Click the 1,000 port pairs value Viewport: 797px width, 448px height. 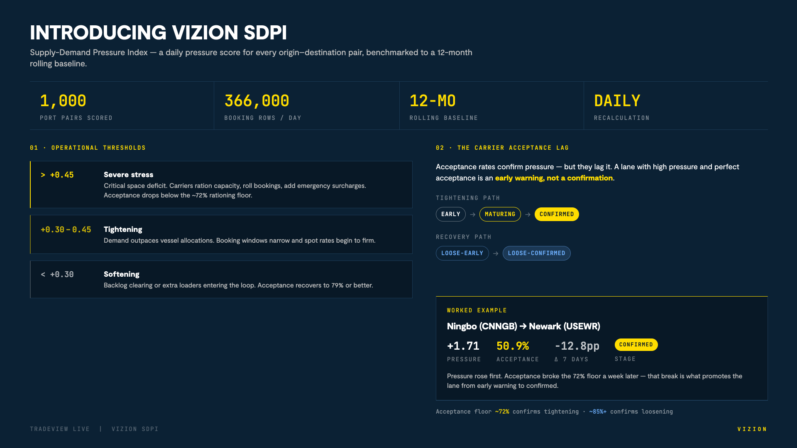pos(63,101)
